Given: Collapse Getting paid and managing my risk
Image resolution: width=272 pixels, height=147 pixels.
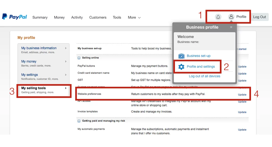Looking at the screenshot, I should tap(79, 121).
